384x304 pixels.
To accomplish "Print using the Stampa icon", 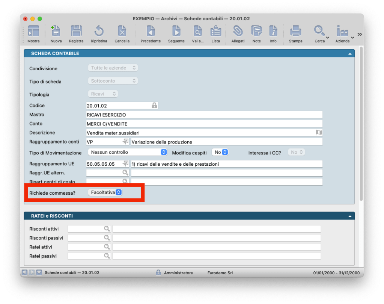I will 295,33.
